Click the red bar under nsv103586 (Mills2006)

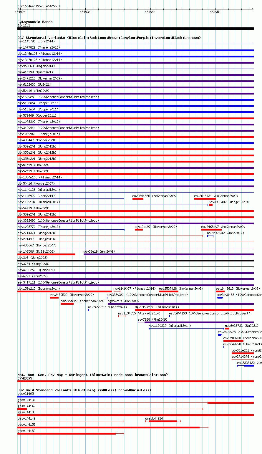coord(46,254)
